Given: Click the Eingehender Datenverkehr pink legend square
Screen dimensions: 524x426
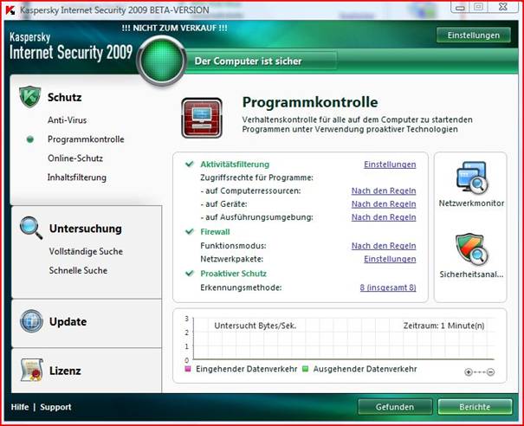Looking at the screenshot, I should click(188, 369).
